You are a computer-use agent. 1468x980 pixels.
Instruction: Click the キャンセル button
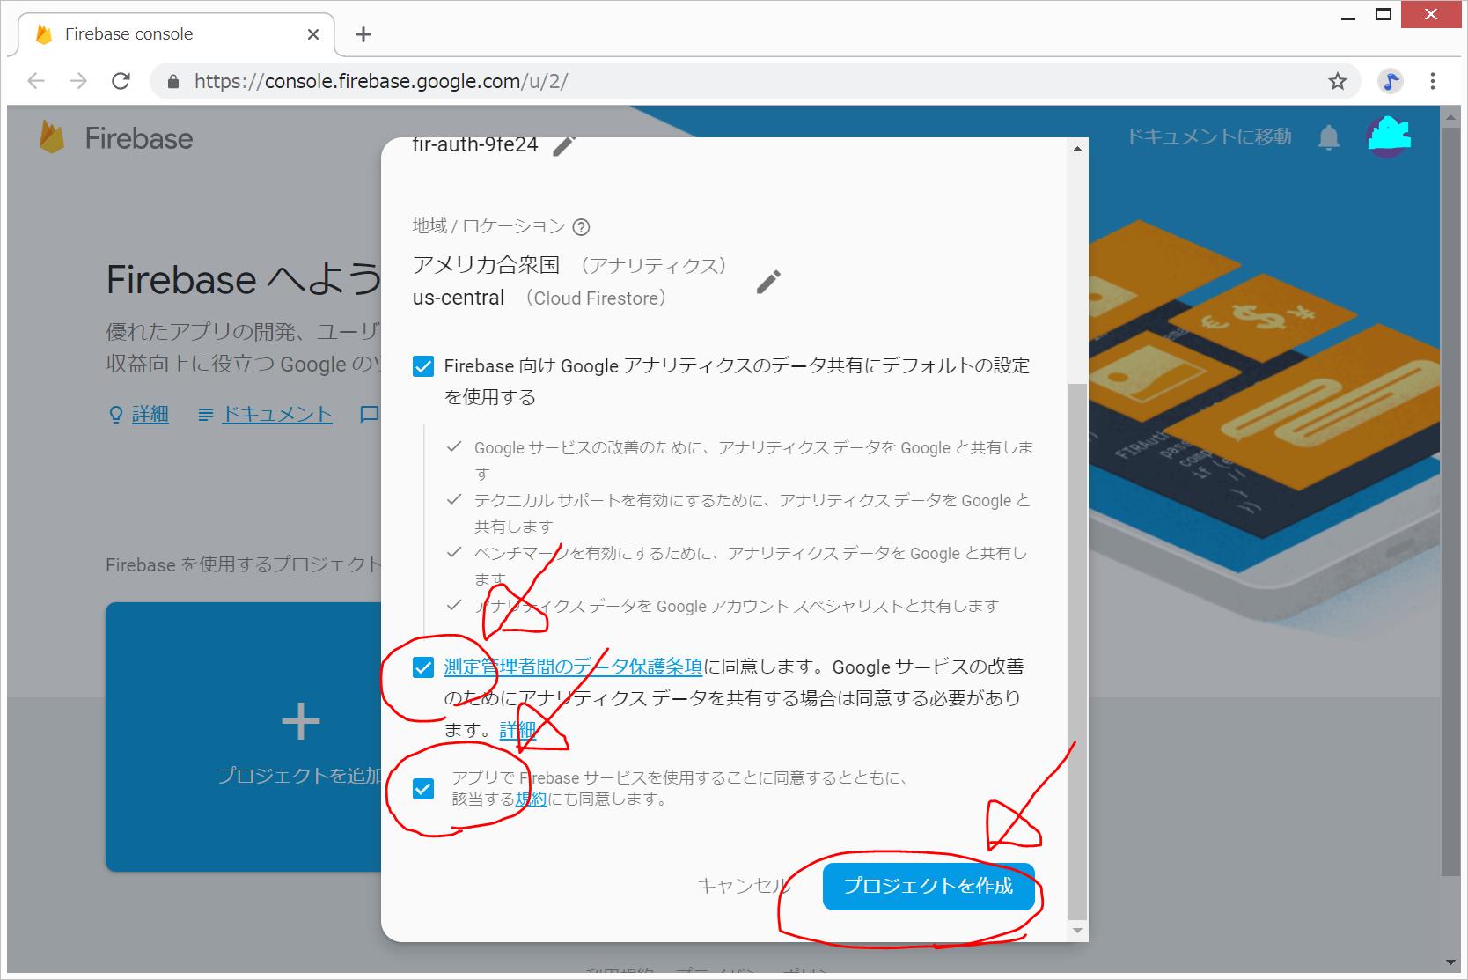742,886
